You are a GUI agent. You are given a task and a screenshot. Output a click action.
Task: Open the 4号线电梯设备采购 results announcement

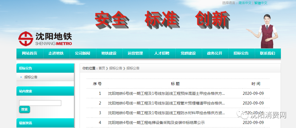[156, 123]
